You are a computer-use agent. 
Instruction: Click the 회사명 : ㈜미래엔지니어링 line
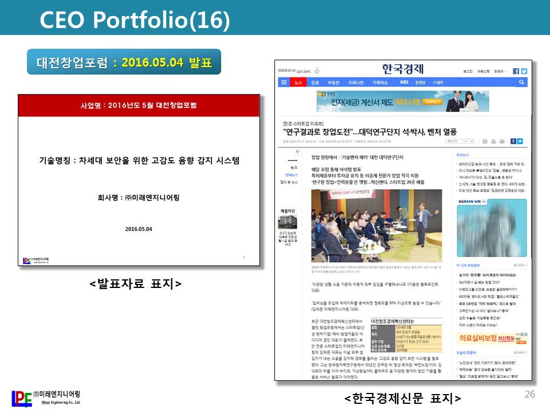coord(139,198)
